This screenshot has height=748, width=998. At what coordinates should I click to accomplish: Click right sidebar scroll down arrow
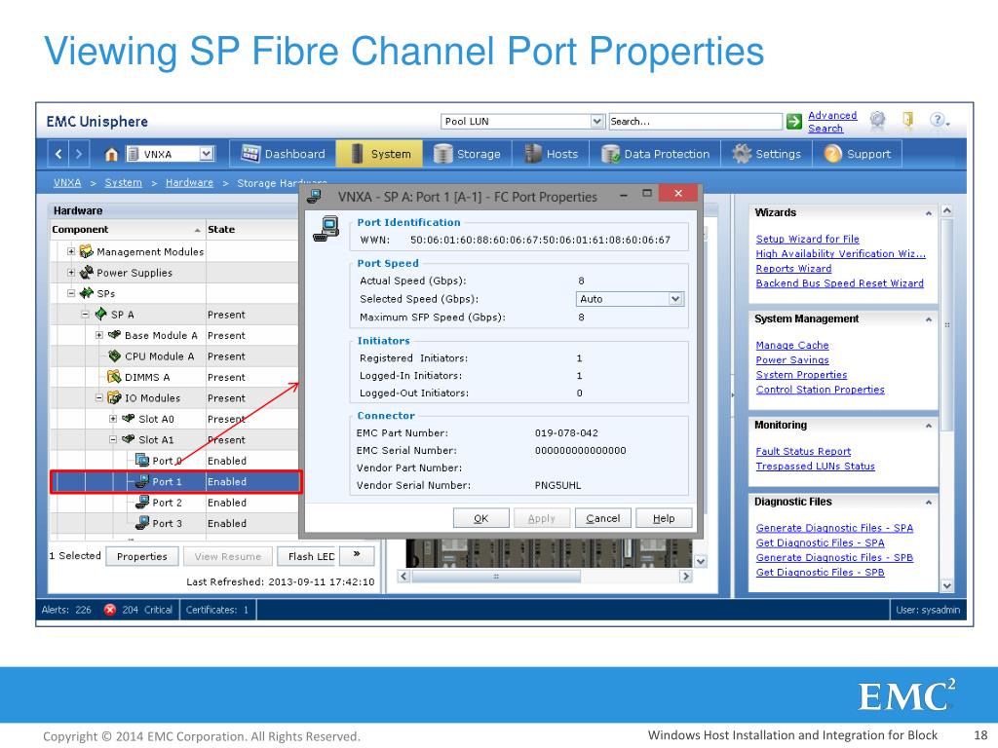pyautogui.click(x=946, y=585)
